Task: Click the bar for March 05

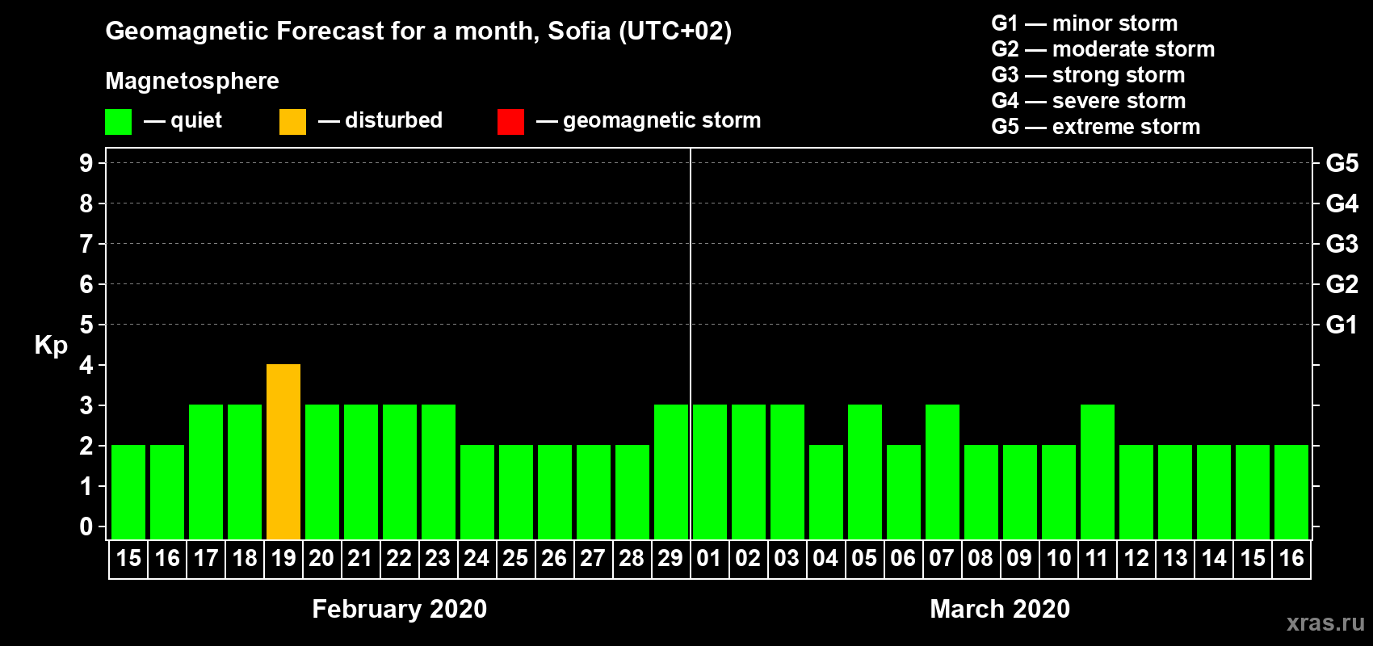Action: [865, 472]
